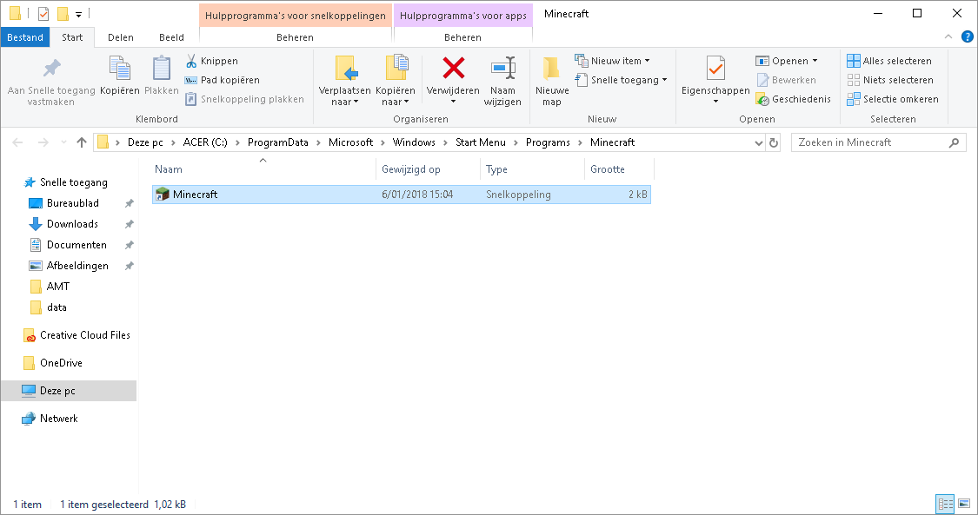The width and height of the screenshot is (978, 515).
Task: Expand address bar history dropdown
Action: click(758, 142)
